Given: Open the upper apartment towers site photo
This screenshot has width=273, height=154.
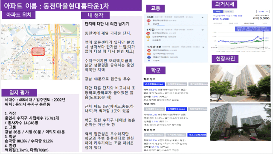Looking at the screenshot, I should [241, 83].
